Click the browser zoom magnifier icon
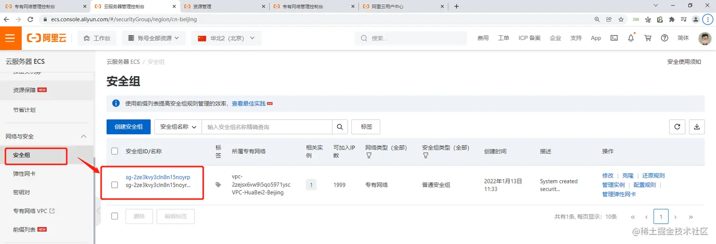Viewport: 716px width, 244px height. click(x=597, y=19)
